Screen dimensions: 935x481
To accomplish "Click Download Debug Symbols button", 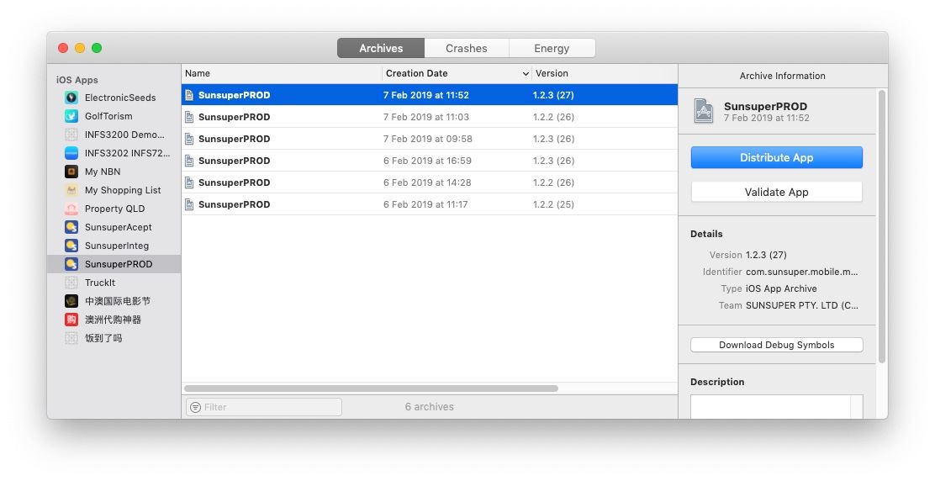I will point(776,345).
